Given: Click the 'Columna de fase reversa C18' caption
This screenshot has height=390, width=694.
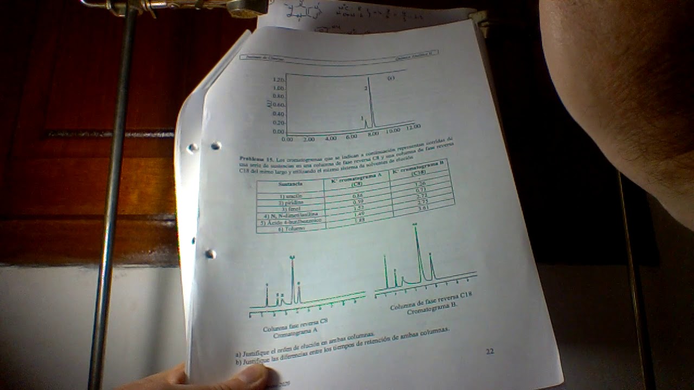Looking at the screenshot, I should [432, 301].
